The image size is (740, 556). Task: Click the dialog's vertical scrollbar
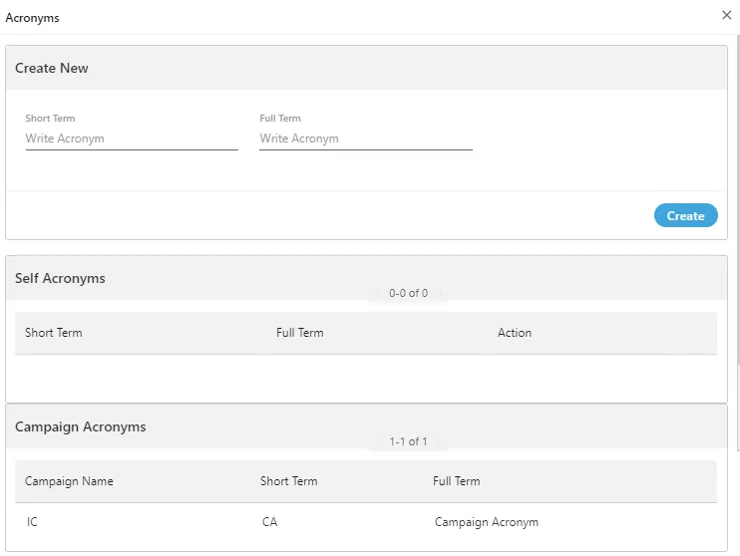(x=738, y=198)
